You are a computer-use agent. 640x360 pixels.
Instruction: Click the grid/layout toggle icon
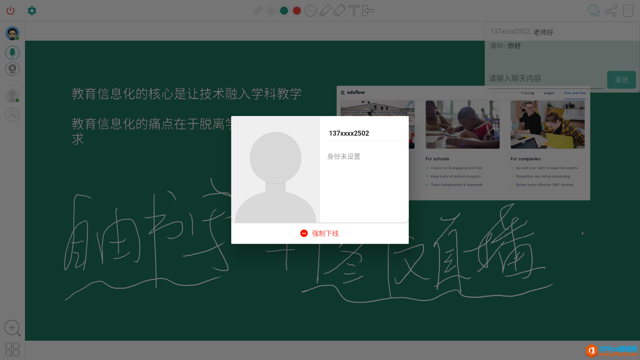pyautogui.click(x=12, y=349)
